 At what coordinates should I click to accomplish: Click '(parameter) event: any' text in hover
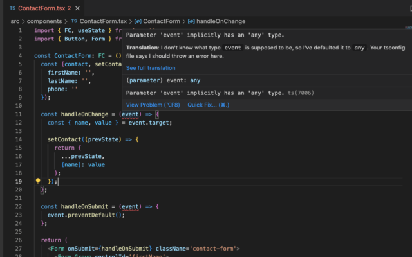click(163, 80)
